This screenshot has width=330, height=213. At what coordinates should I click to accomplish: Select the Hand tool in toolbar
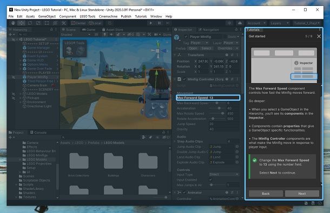13,23
